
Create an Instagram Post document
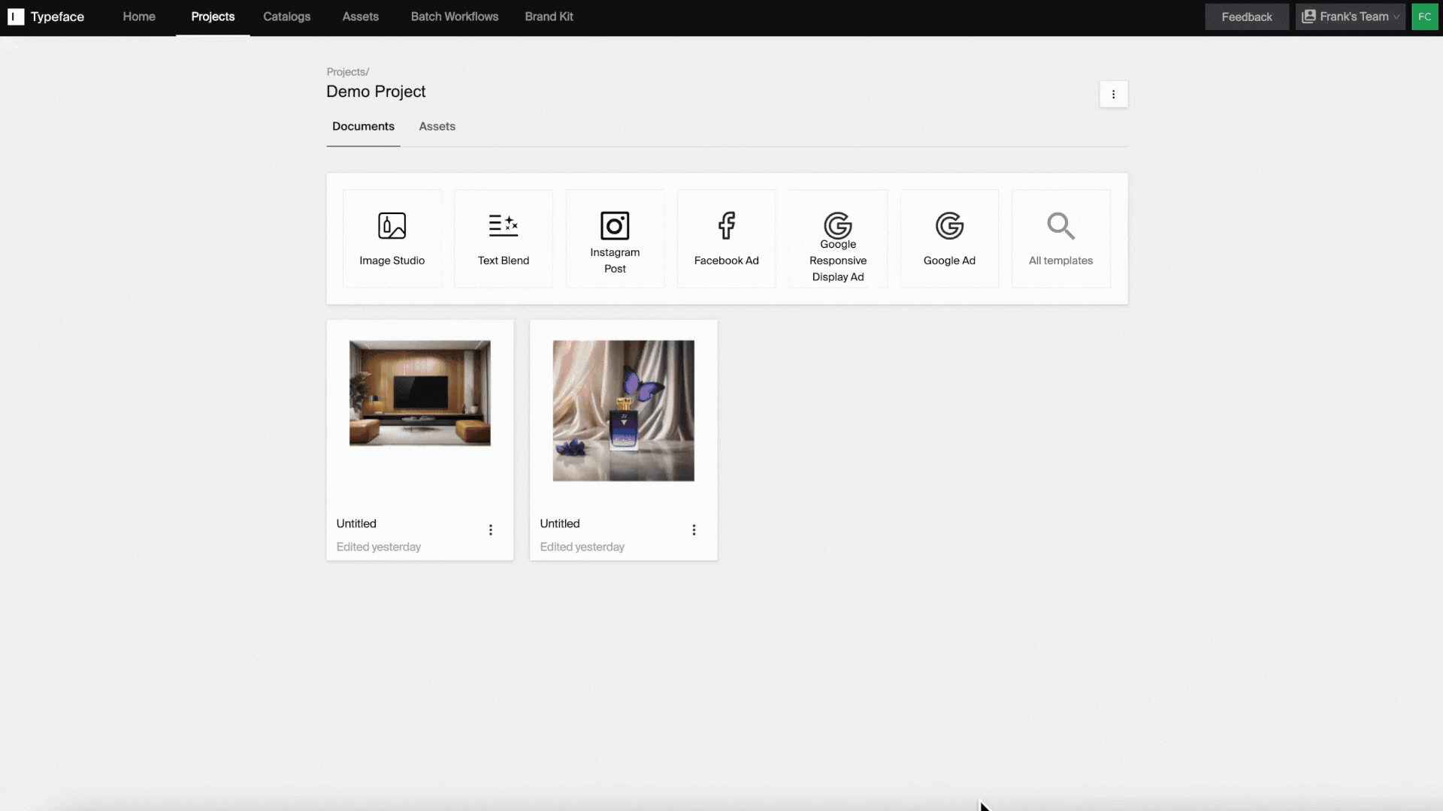pos(615,239)
